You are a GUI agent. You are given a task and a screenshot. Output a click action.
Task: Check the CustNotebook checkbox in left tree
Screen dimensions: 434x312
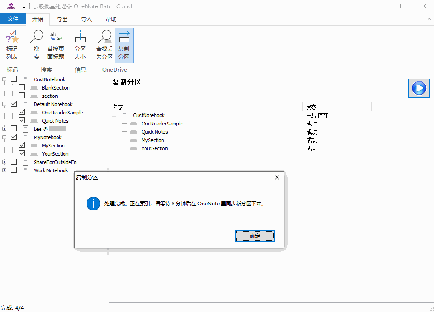tap(14, 79)
